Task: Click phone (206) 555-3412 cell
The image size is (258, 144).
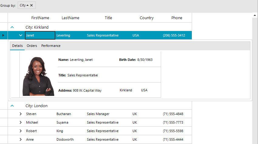Action: (x=177, y=35)
